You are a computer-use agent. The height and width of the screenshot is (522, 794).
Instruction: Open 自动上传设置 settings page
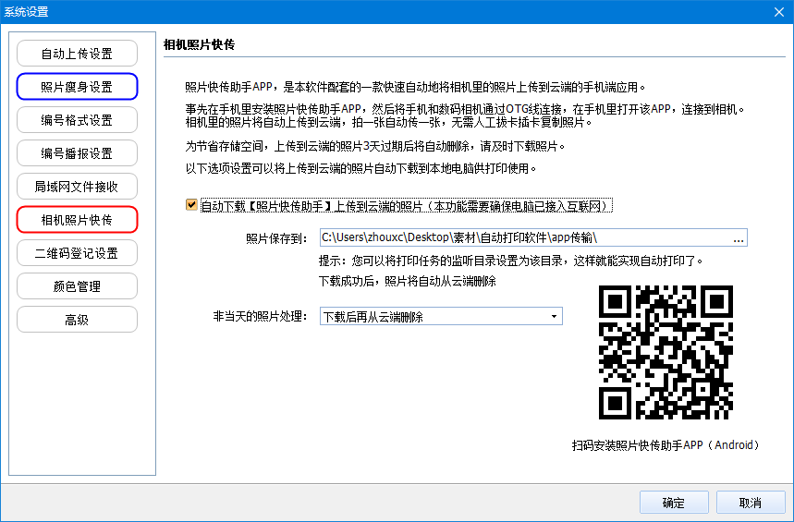pyautogui.click(x=77, y=54)
